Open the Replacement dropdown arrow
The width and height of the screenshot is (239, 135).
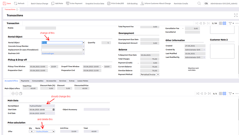click(83, 50)
